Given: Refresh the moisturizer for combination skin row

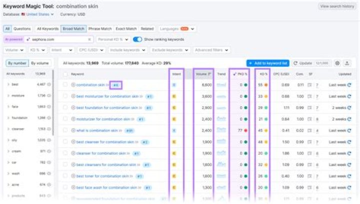Looking at the screenshot, I should coord(349,119).
